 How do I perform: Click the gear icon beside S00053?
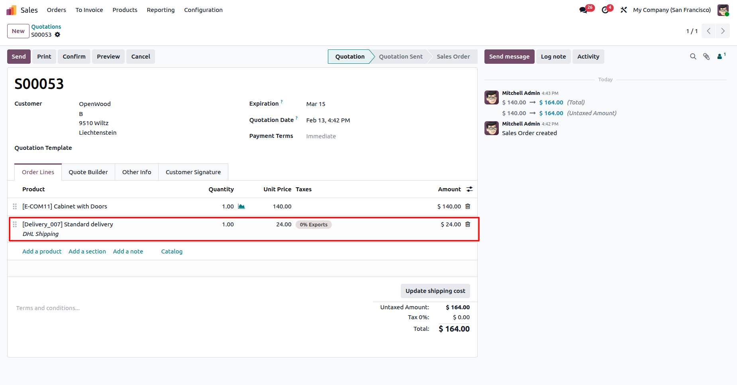coord(57,35)
